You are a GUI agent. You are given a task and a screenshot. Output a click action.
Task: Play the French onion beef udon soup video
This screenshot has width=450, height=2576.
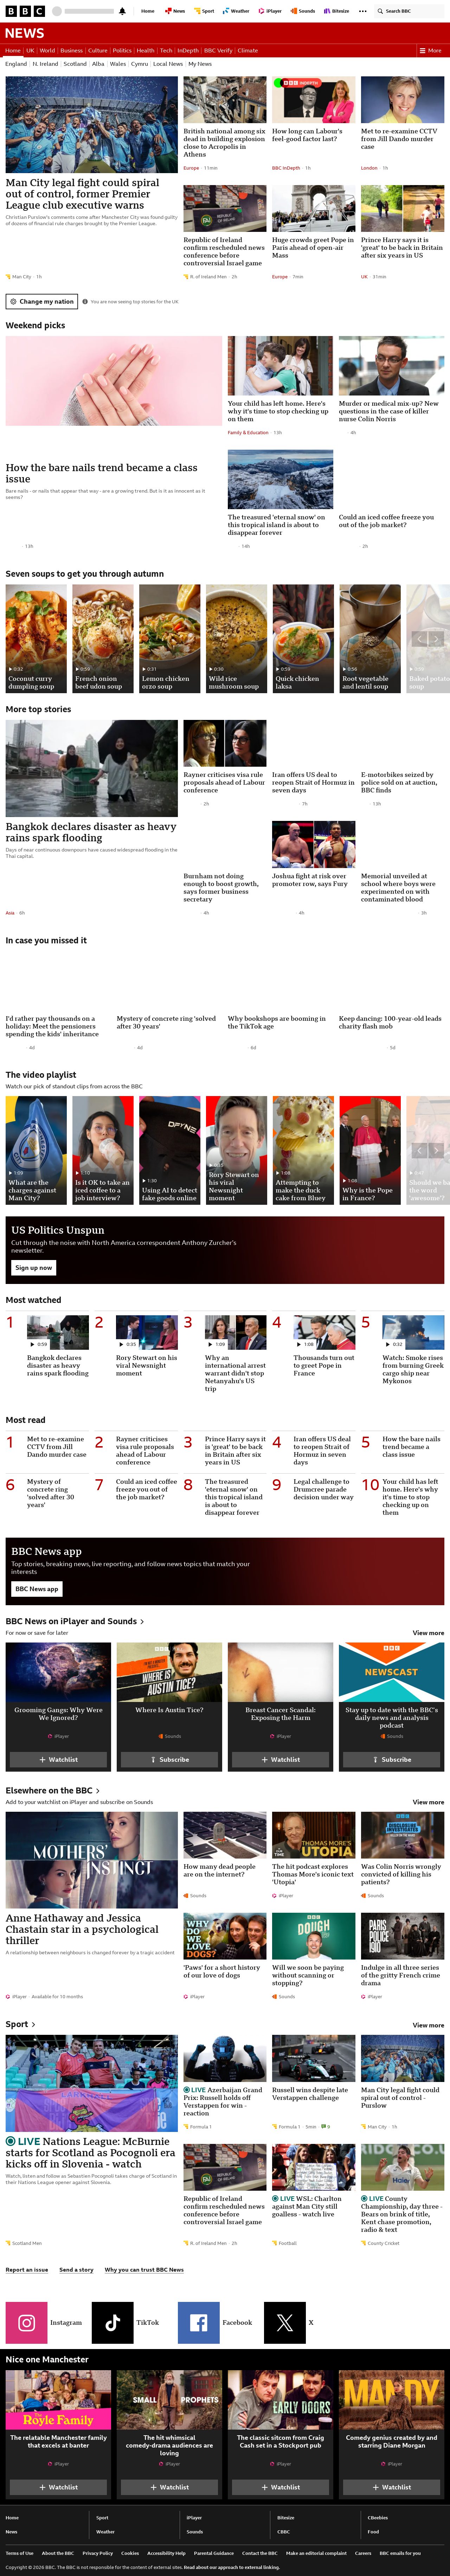click(103, 639)
